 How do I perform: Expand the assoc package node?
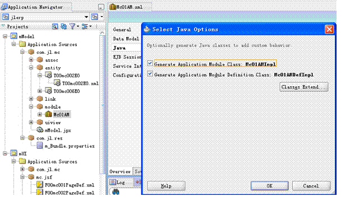31,60
